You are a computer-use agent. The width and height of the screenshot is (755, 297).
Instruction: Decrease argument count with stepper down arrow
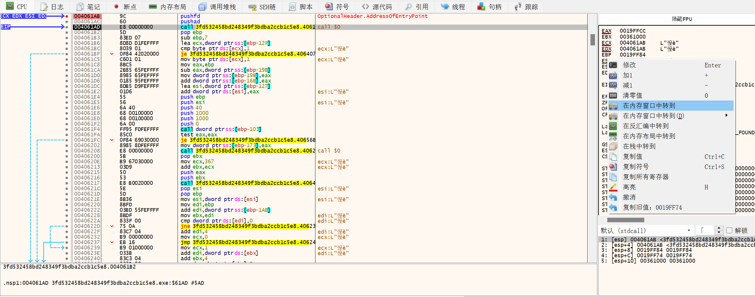click(x=719, y=233)
